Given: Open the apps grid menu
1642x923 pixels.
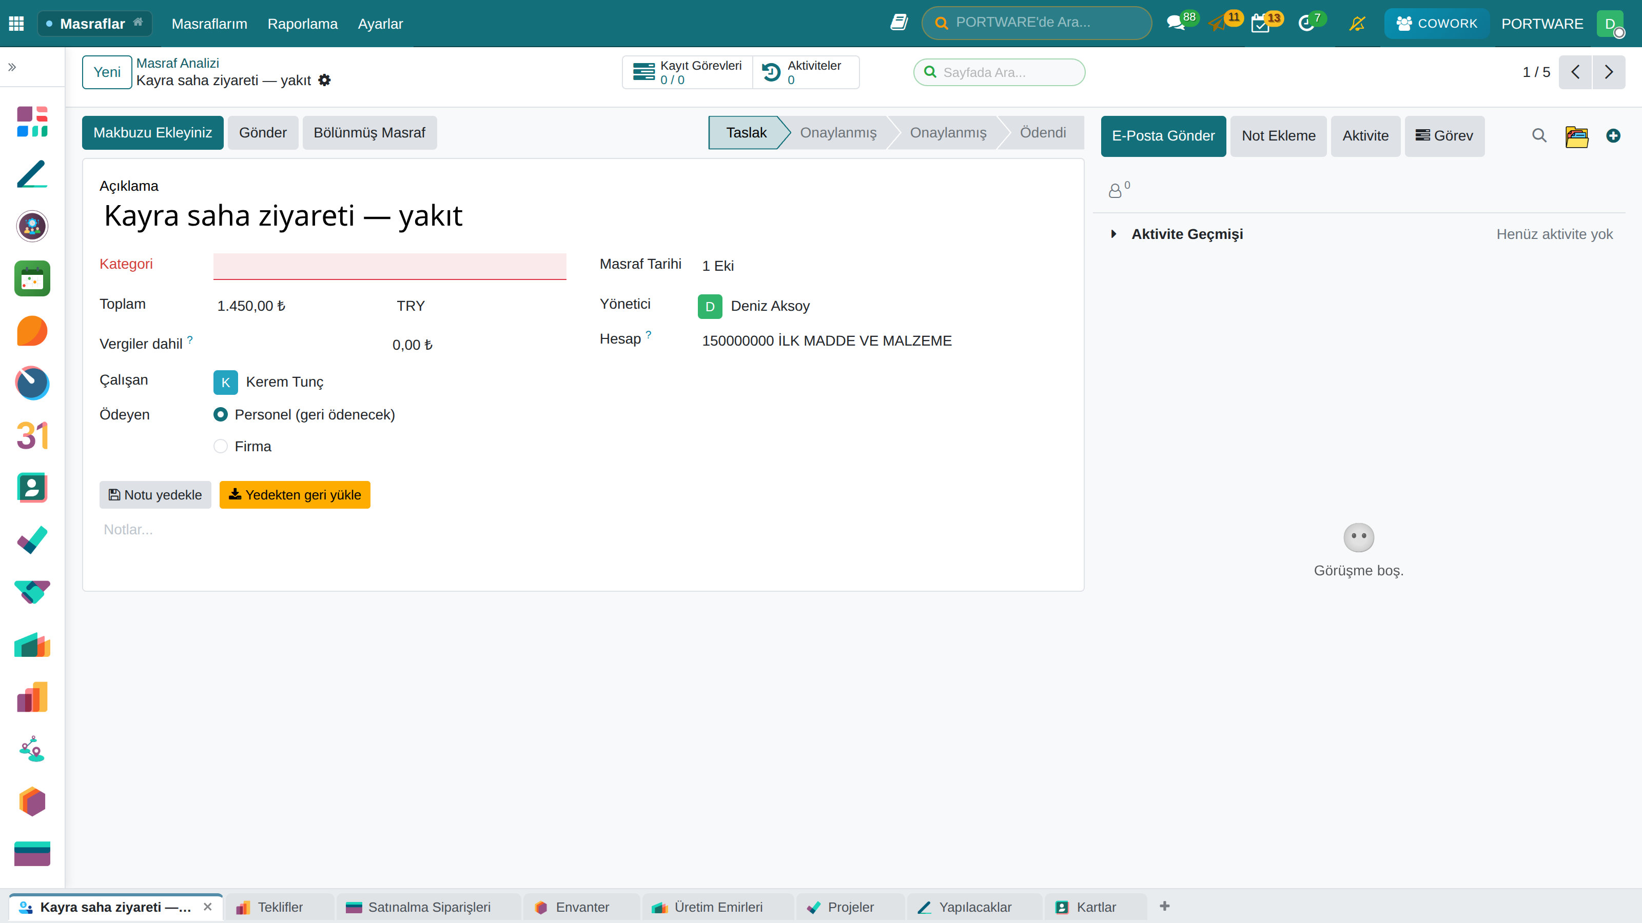Looking at the screenshot, I should (16, 24).
